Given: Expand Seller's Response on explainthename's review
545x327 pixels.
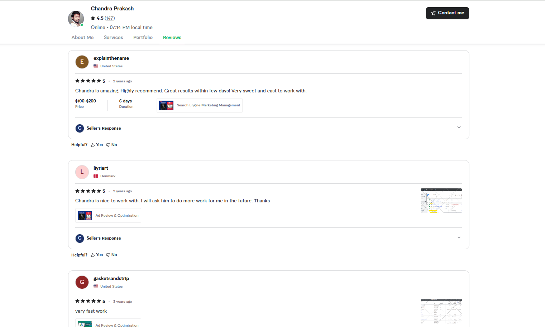Looking at the screenshot, I should coord(459,128).
